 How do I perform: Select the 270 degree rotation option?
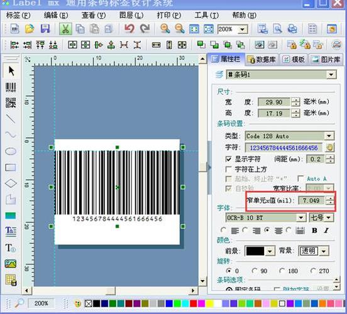point(313,271)
